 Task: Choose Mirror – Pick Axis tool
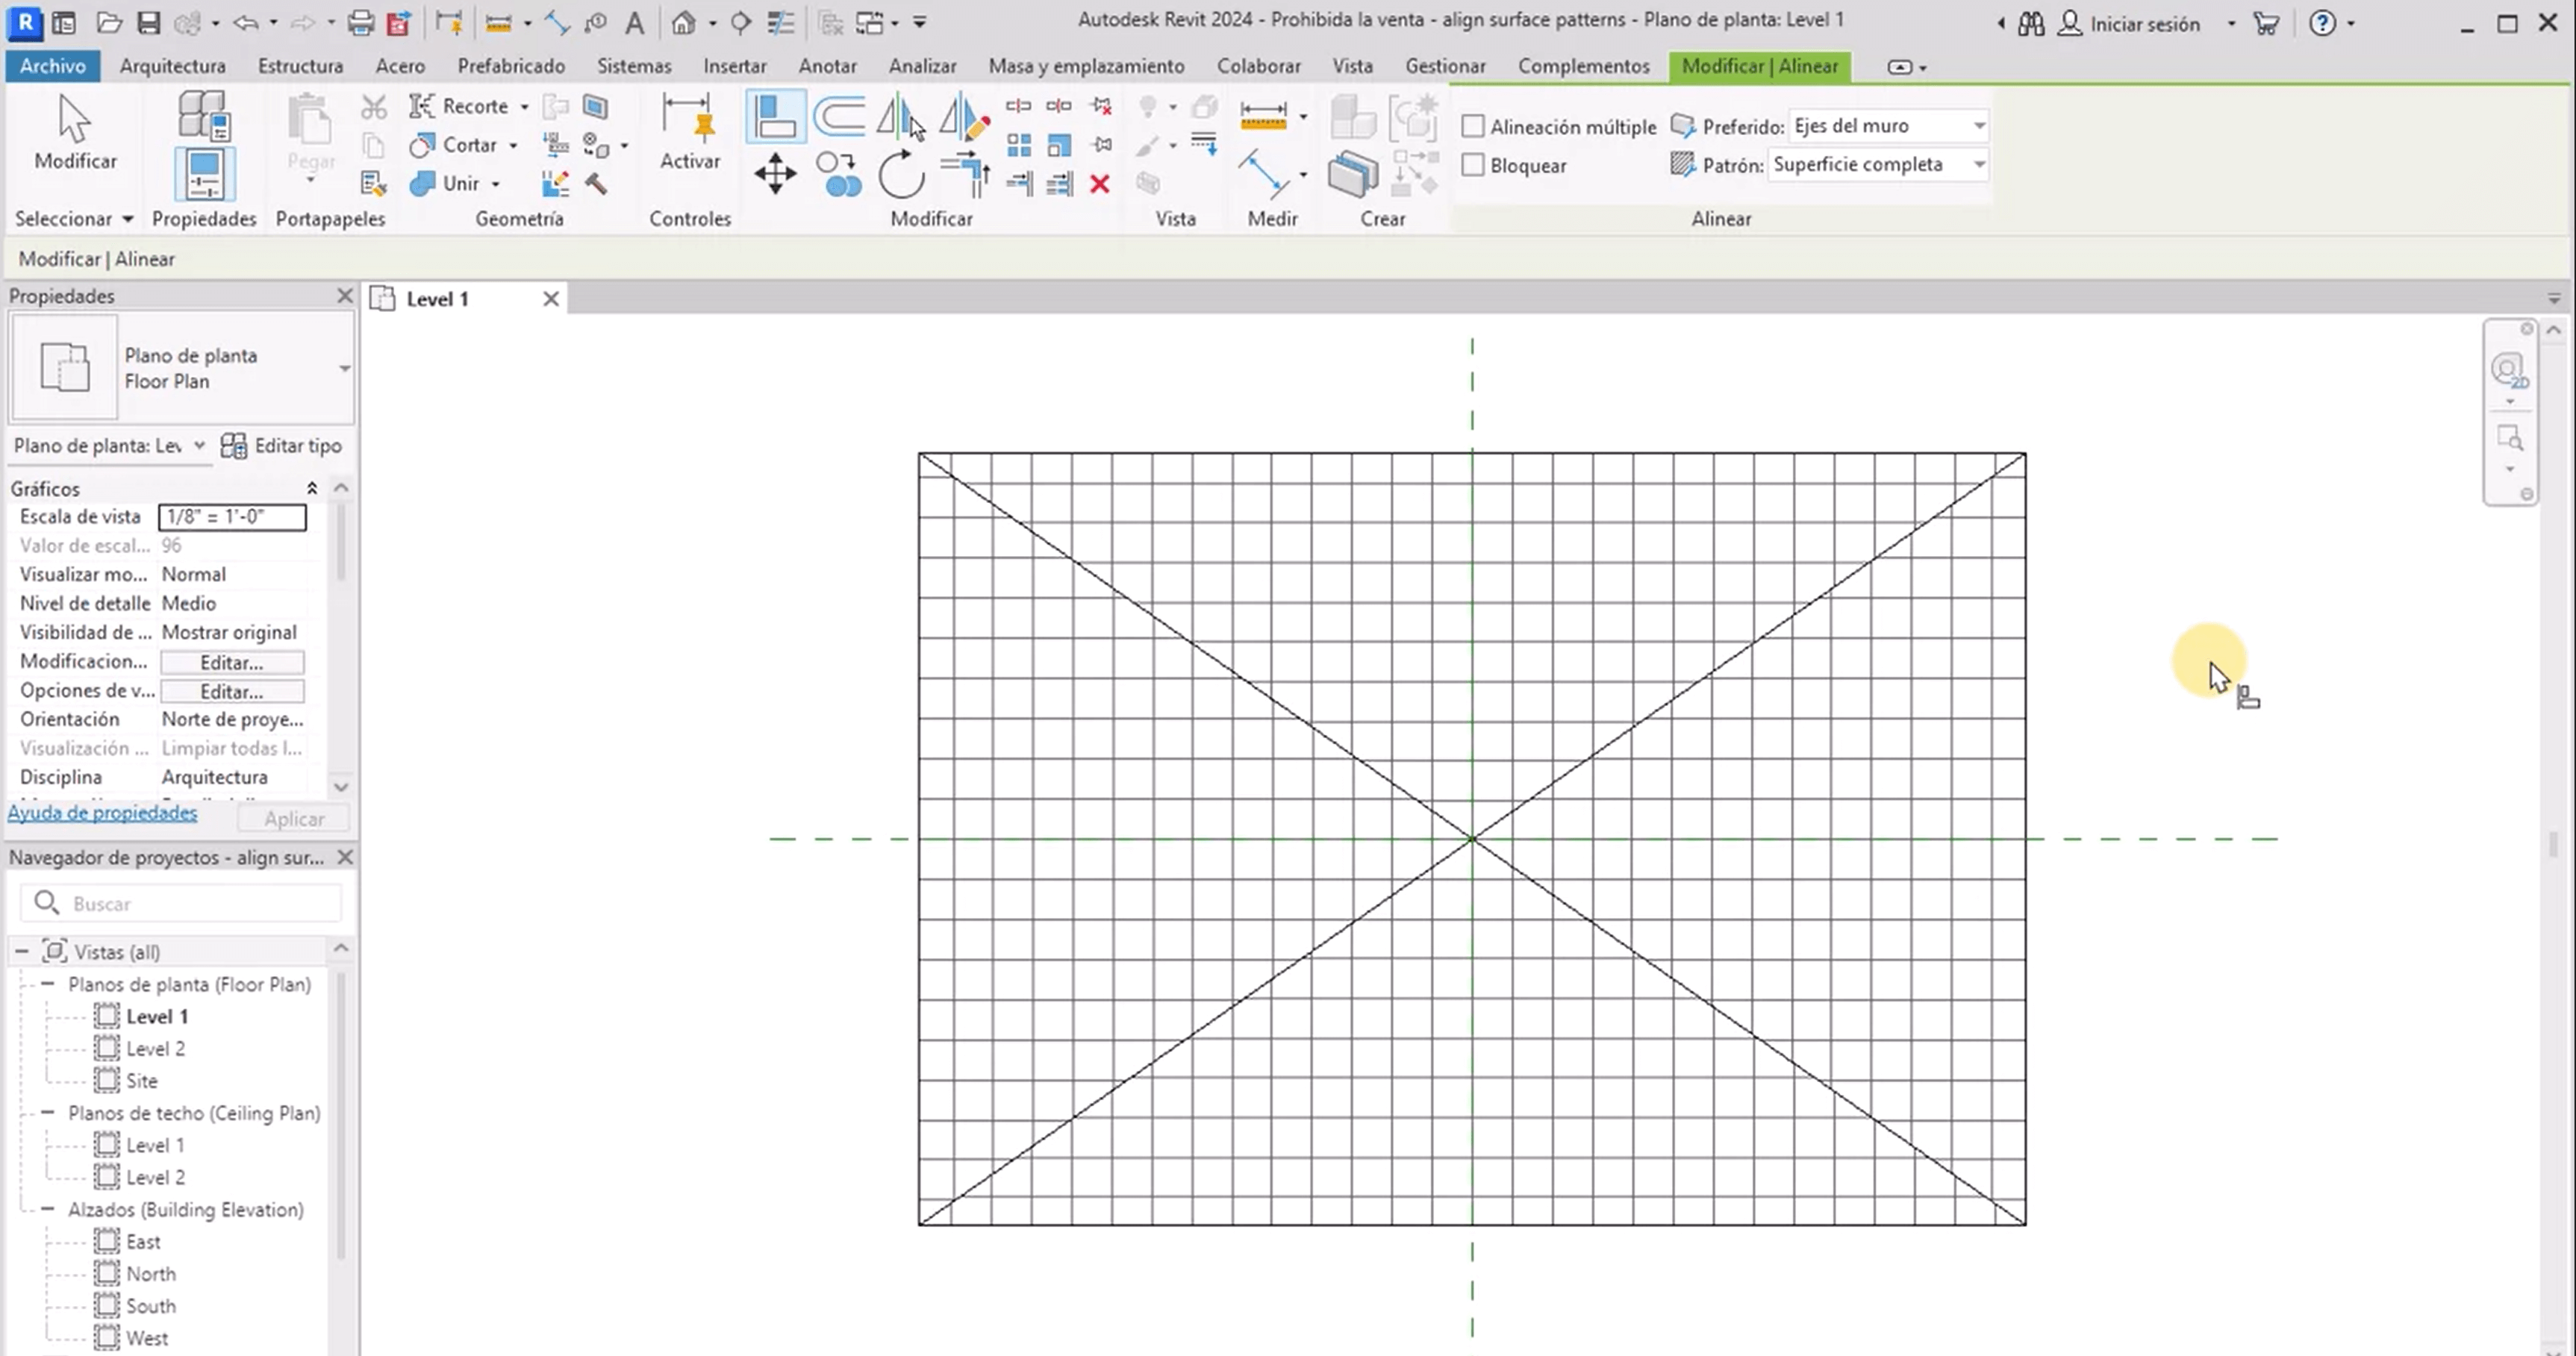coord(900,117)
